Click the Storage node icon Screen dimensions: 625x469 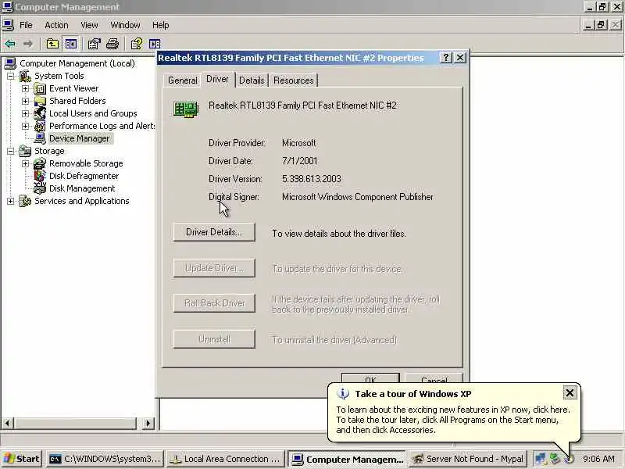pos(25,151)
